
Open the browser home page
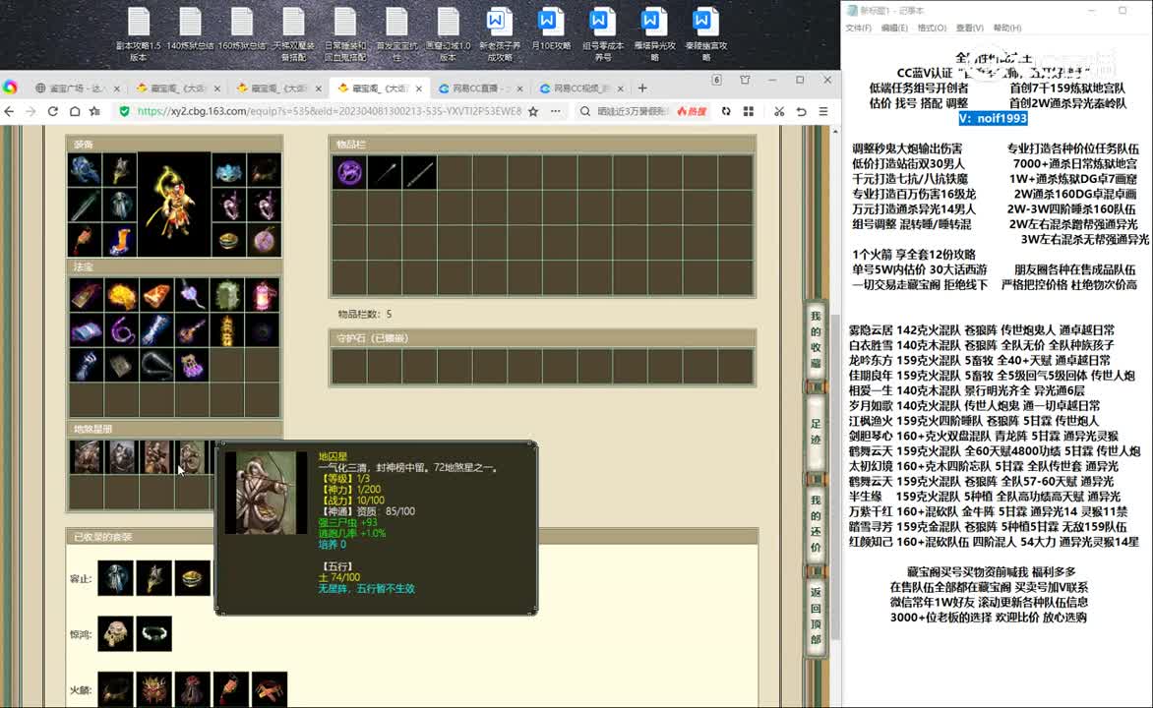[x=74, y=111]
